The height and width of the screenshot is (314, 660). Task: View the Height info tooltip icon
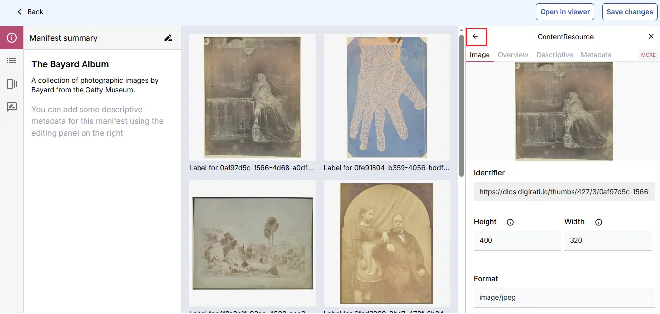tap(510, 222)
